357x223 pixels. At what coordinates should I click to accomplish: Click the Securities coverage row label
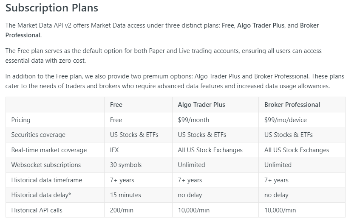coord(38,135)
